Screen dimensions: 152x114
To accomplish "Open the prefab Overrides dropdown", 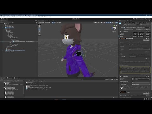I will point(128,29).
